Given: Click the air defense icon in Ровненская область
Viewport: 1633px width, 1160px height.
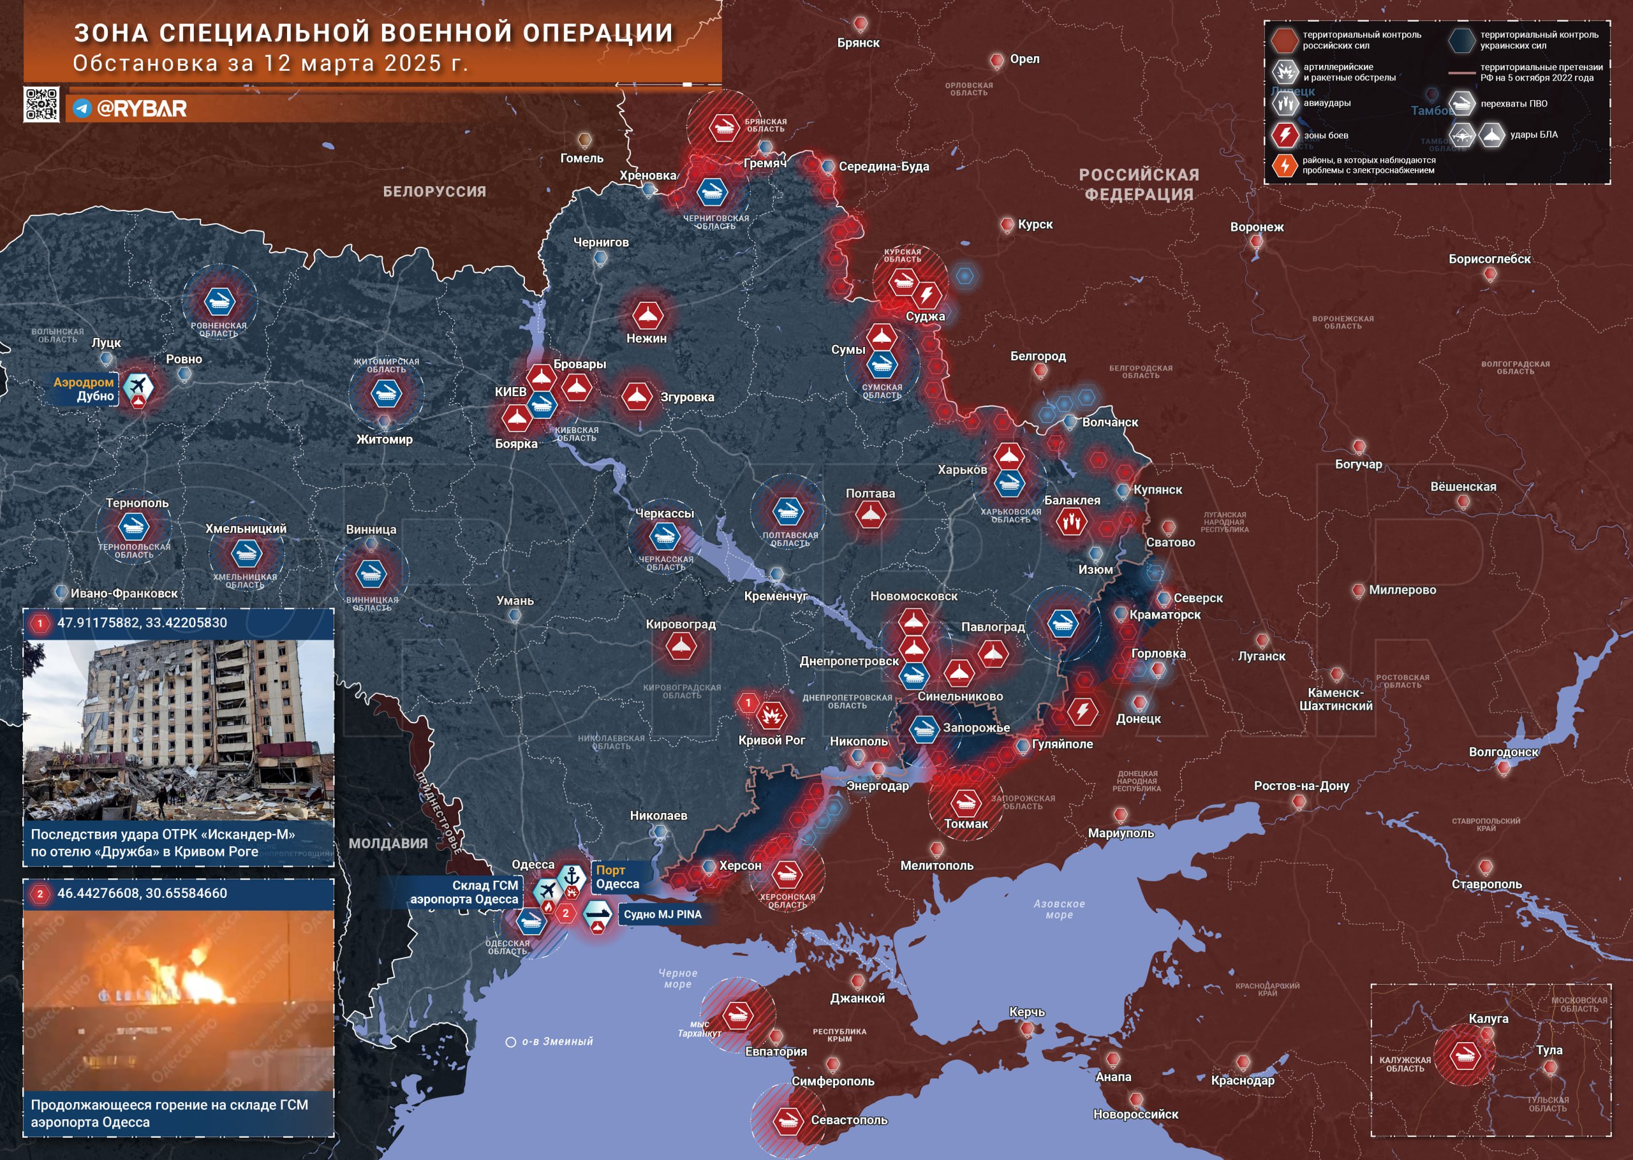Looking at the screenshot, I should click(x=219, y=302).
